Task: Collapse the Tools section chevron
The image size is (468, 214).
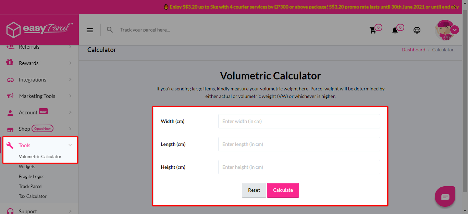Action: (71, 145)
